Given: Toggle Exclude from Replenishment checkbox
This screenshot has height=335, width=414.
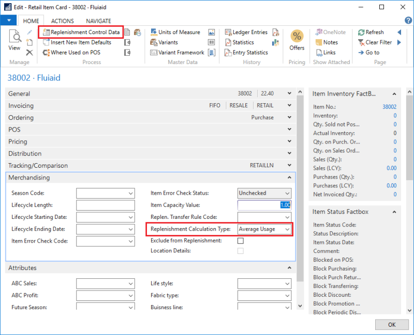Looking at the screenshot, I should [241, 241].
